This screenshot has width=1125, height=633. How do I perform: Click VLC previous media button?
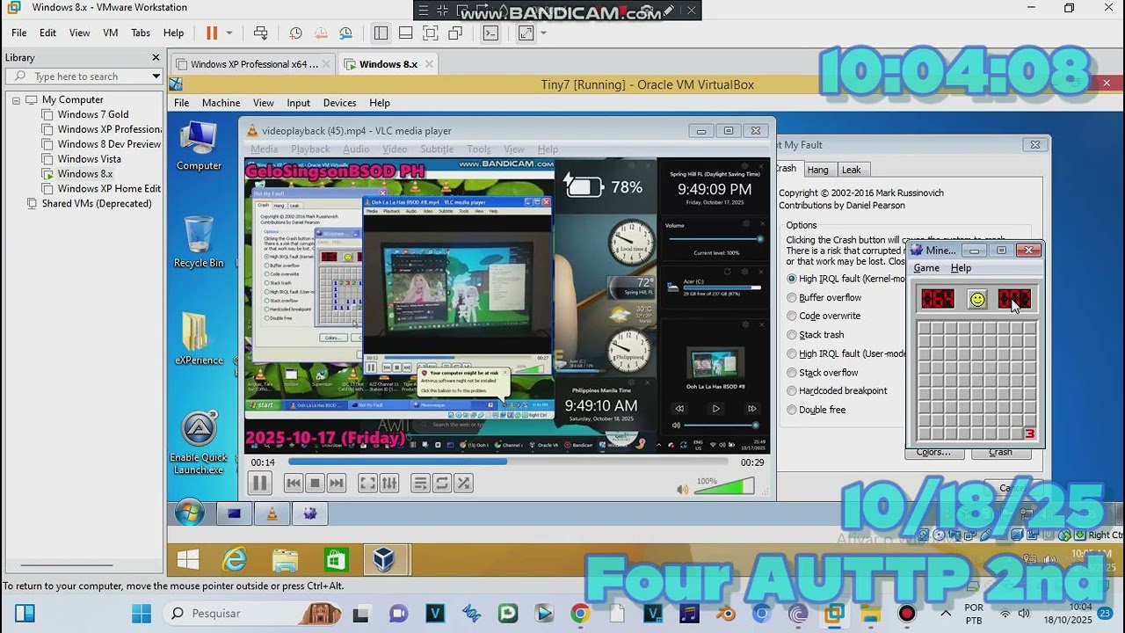294,483
